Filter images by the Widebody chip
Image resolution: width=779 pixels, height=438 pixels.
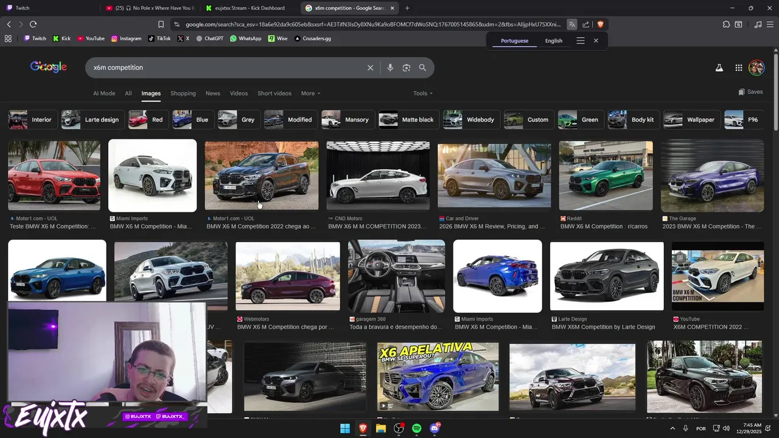pyautogui.click(x=471, y=120)
